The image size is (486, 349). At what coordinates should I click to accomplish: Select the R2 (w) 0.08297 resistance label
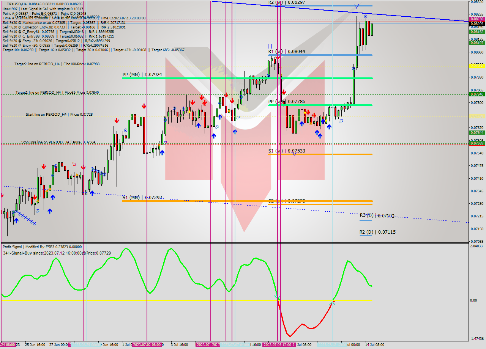click(x=287, y=2)
